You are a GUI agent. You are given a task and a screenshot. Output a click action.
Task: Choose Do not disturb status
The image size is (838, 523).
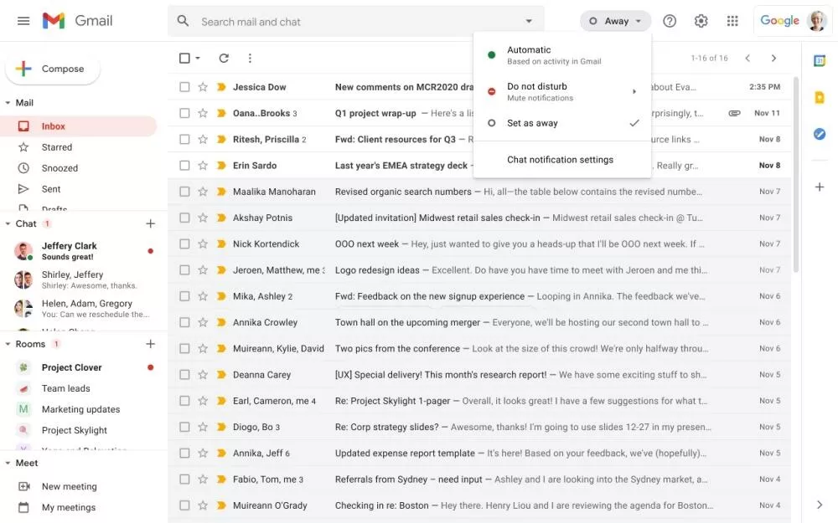(x=561, y=92)
